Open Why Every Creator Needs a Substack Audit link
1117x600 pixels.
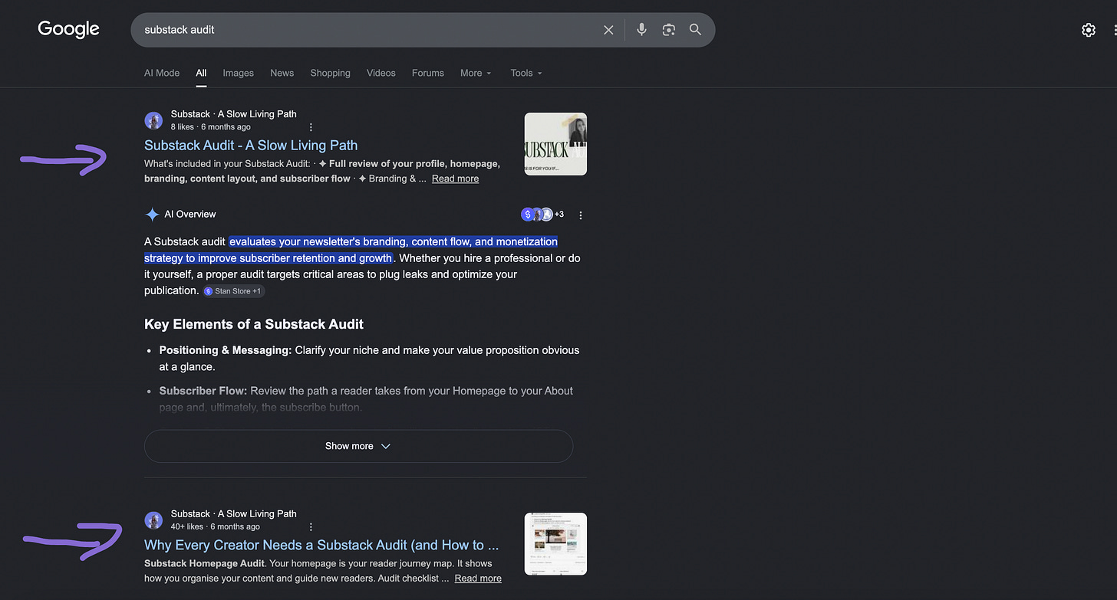(x=321, y=546)
